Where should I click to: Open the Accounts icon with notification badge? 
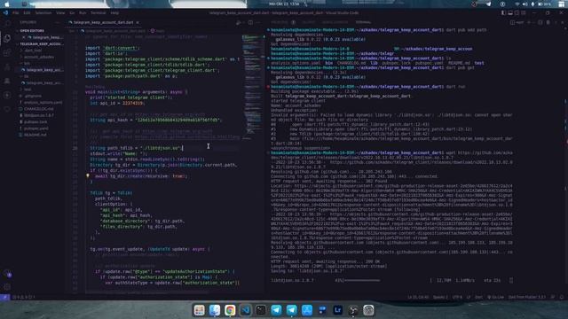[x=8, y=274]
